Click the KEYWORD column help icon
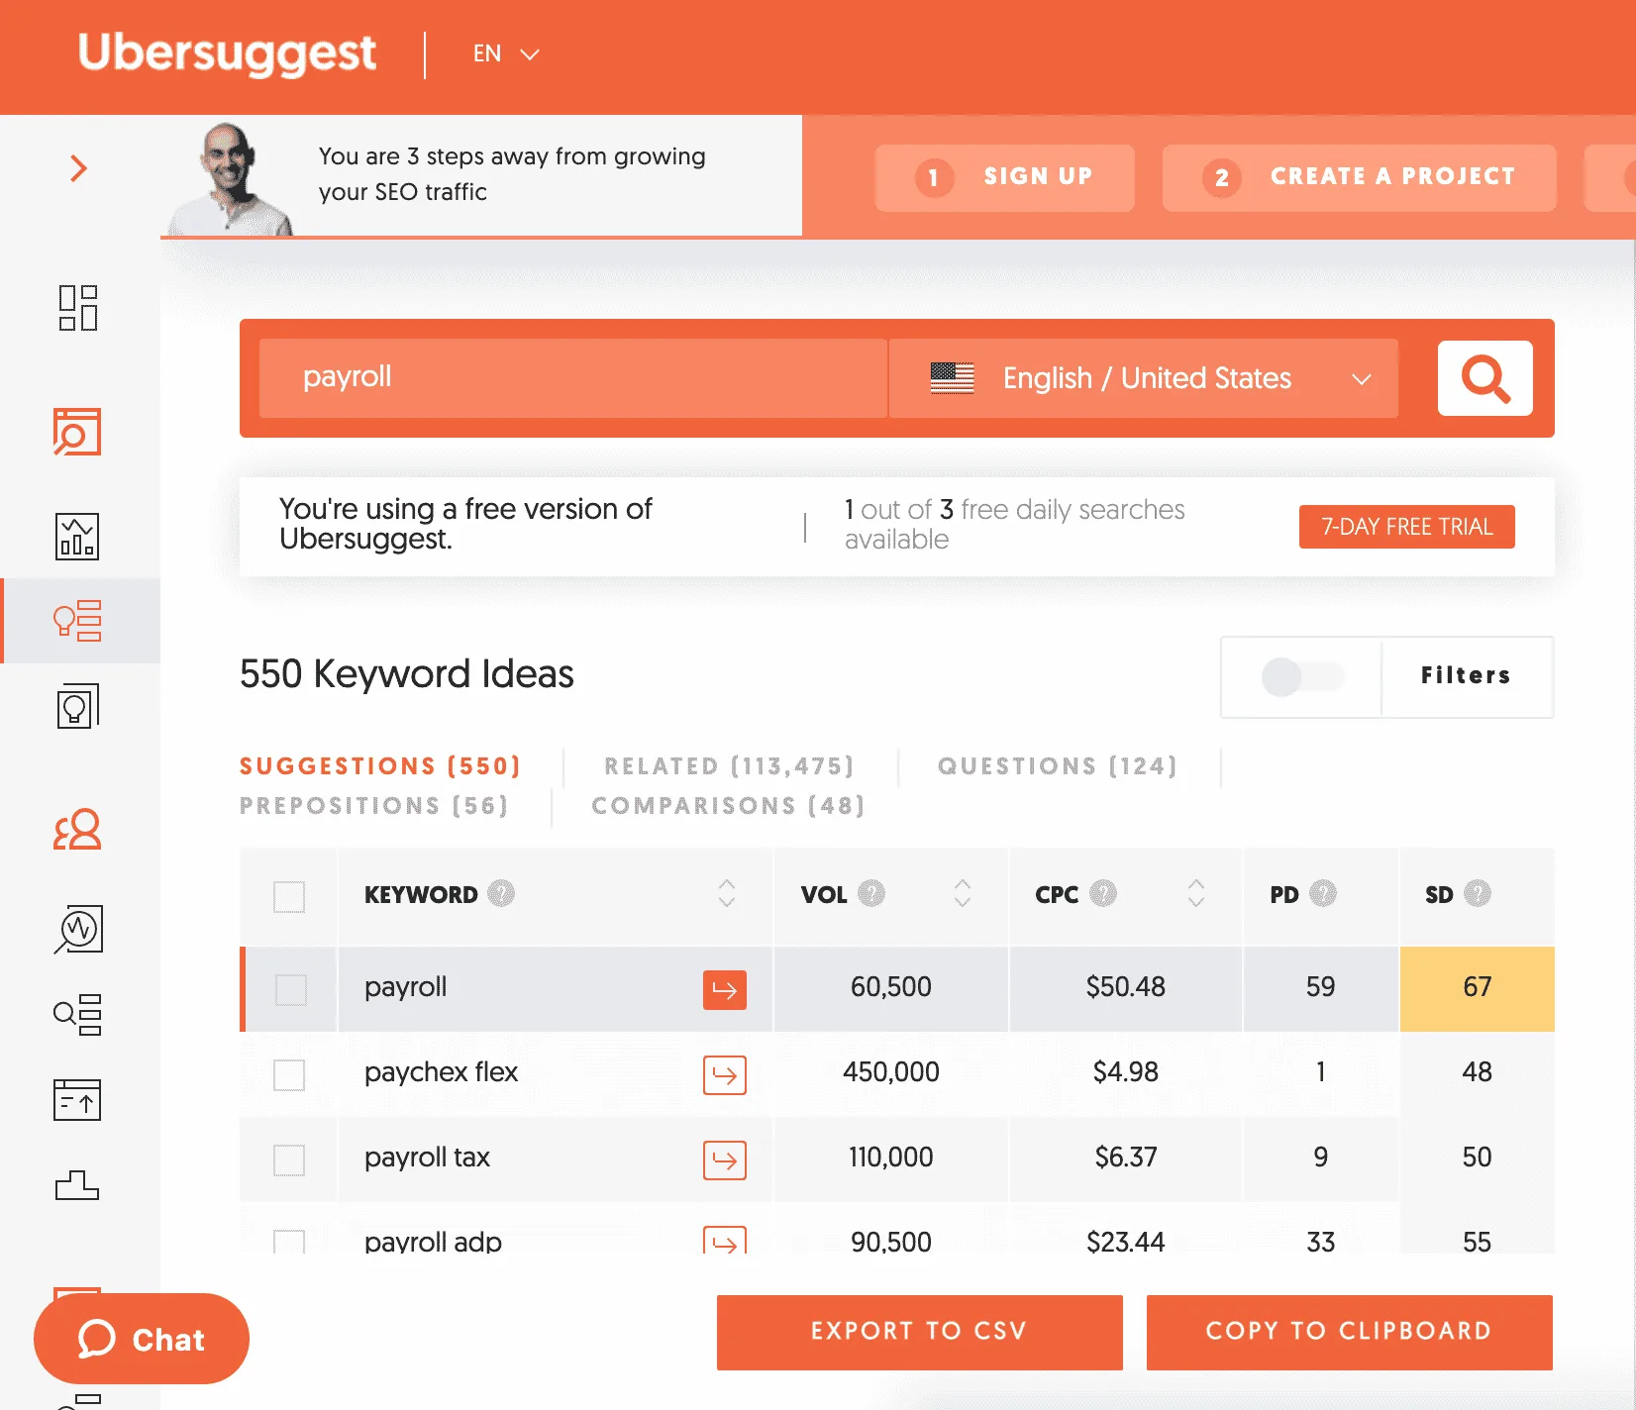1636x1410 pixels. pos(501,893)
